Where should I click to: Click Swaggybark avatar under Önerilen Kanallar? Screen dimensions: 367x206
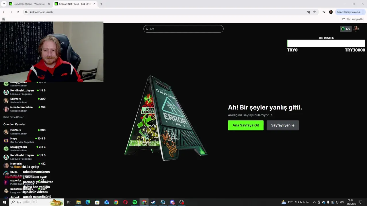6,149
